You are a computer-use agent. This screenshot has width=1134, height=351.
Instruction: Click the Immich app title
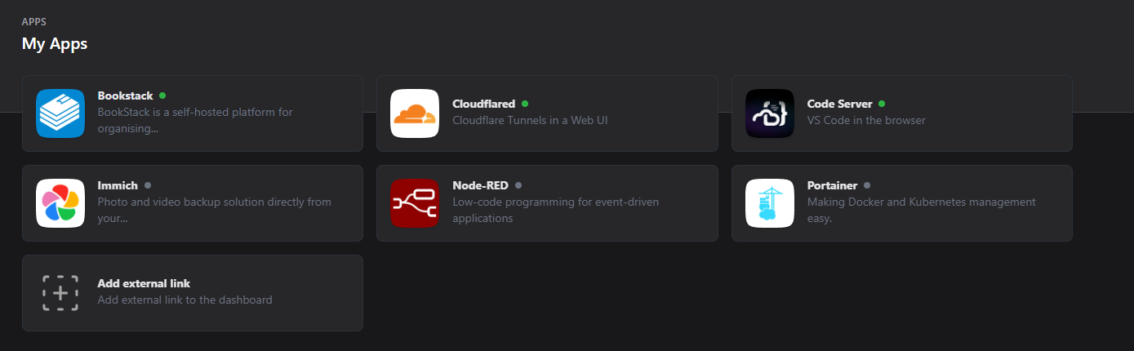tap(118, 185)
